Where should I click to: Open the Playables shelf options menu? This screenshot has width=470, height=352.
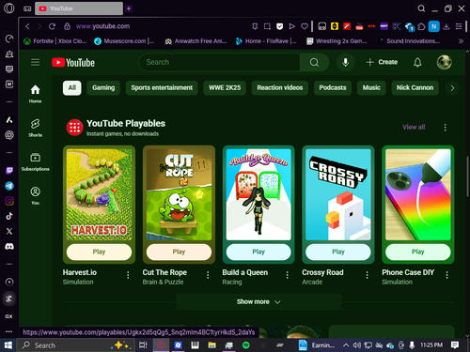[445, 127]
